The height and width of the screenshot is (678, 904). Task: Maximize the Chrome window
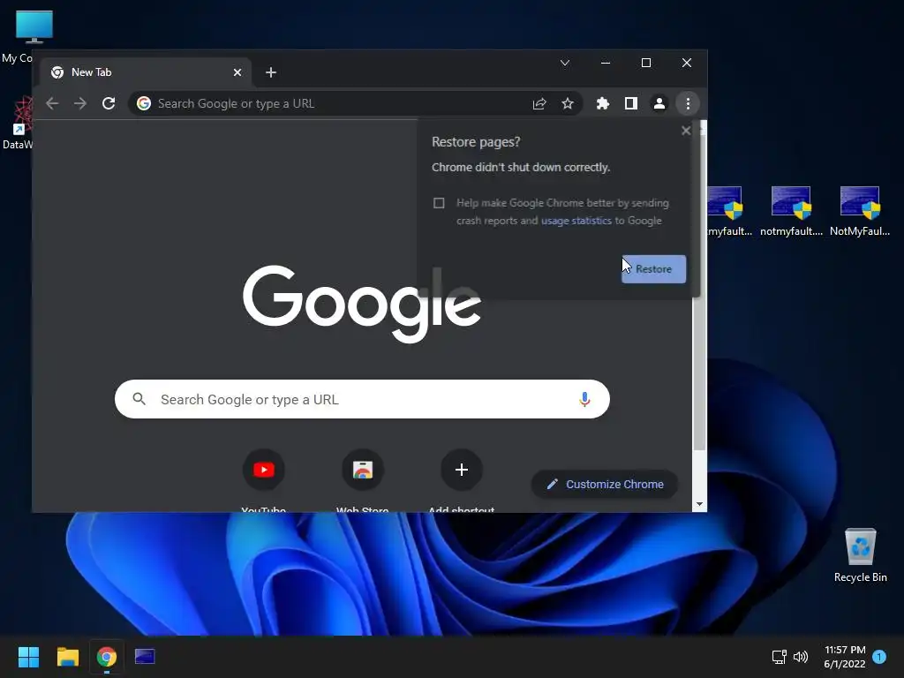645,63
